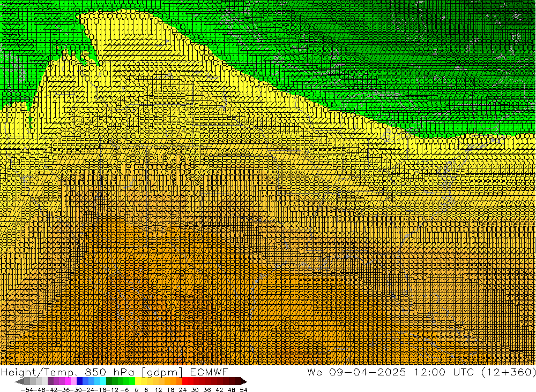Image resolution: width=536 pixels, height=392 pixels.
Task: Pick the dark blue swatch in the color scale
Action: tap(80, 381)
